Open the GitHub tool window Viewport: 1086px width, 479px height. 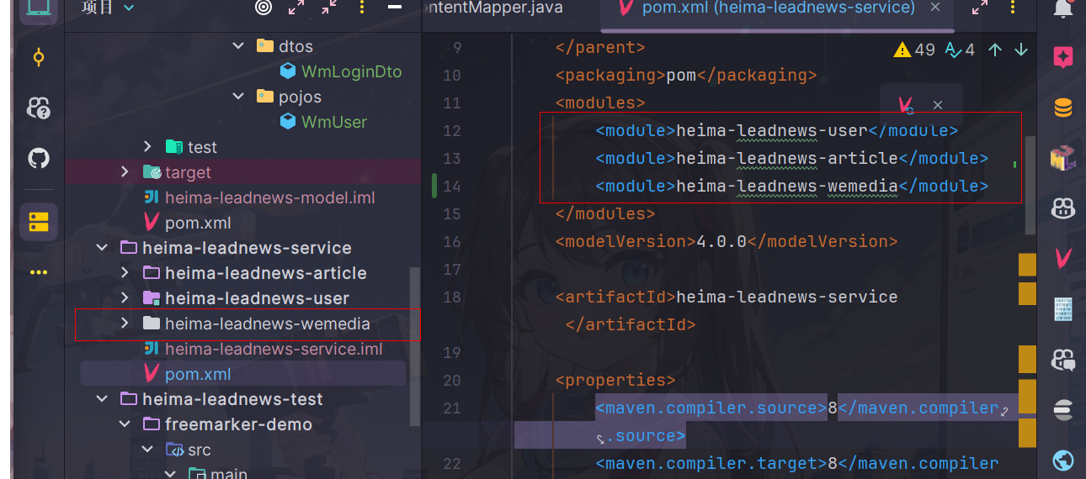(39, 157)
